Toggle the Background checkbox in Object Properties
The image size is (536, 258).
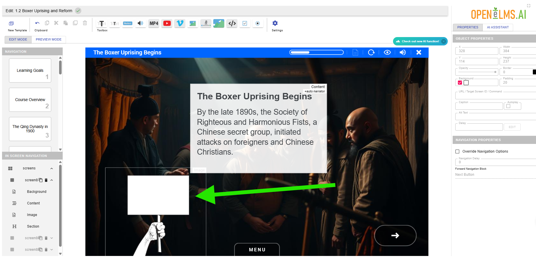click(x=460, y=83)
